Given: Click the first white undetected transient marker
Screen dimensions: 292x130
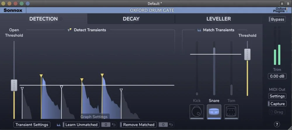Looking at the screenshot, I should point(22,89).
